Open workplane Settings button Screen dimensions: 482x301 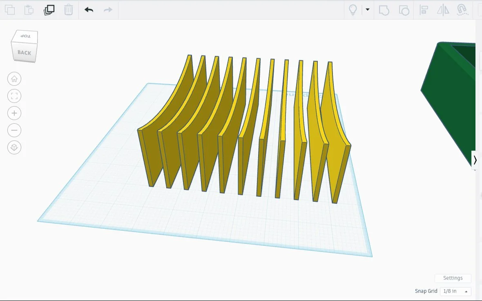[453, 278]
